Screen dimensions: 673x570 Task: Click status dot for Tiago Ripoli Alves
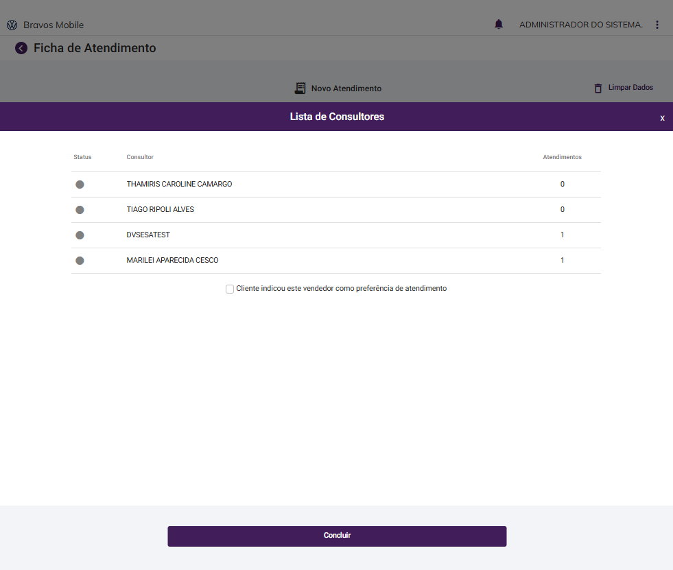click(x=80, y=210)
